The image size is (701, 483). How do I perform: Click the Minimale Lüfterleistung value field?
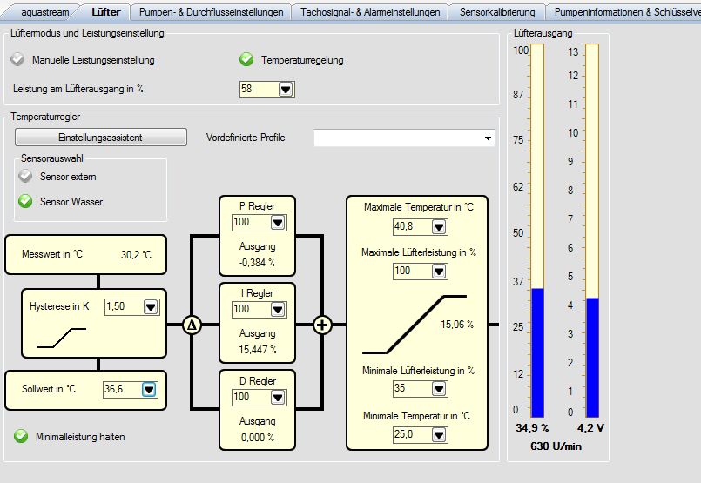click(410, 388)
